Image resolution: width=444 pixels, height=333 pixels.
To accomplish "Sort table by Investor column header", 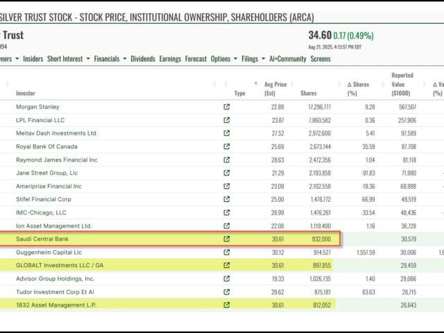I will pos(26,93).
